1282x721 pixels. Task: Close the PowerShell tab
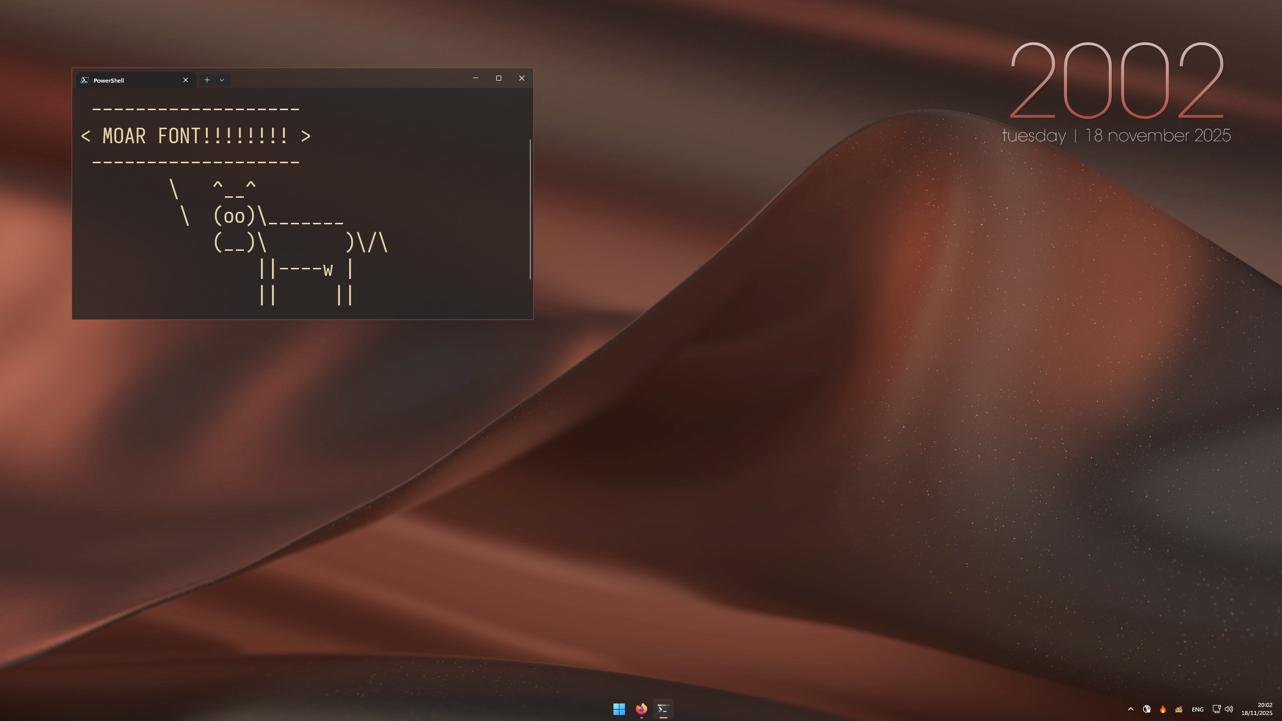(x=186, y=80)
